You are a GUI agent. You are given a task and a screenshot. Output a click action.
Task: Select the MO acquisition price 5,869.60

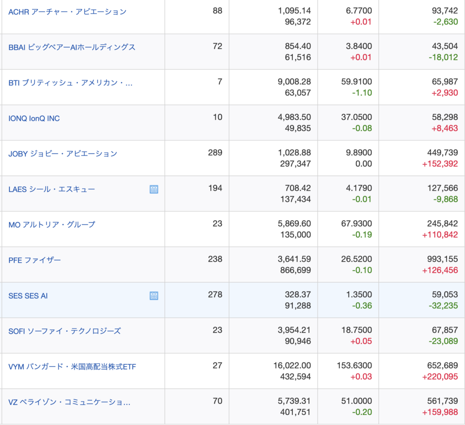(x=294, y=224)
